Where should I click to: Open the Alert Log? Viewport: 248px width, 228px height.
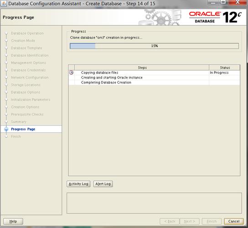pyautogui.click(x=103, y=184)
